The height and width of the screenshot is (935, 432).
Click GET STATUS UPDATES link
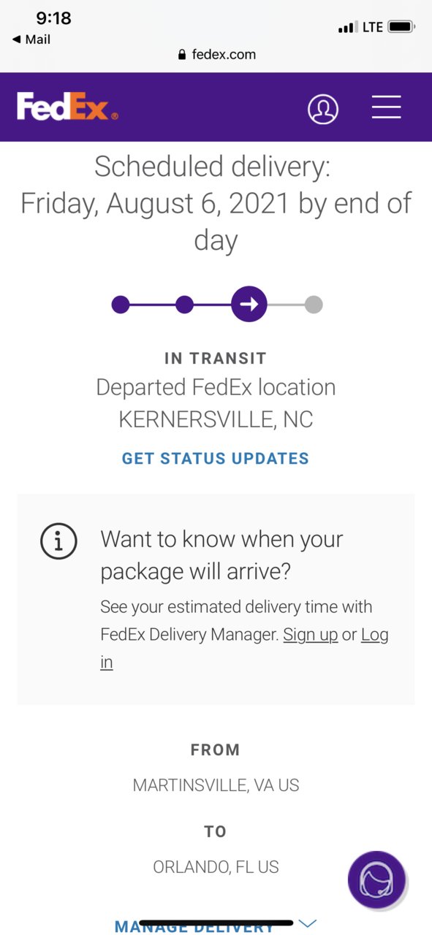(216, 459)
